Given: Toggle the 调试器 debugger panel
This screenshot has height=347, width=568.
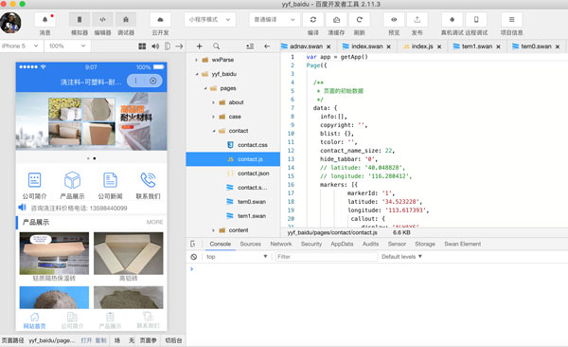Looking at the screenshot, I should [x=126, y=20].
